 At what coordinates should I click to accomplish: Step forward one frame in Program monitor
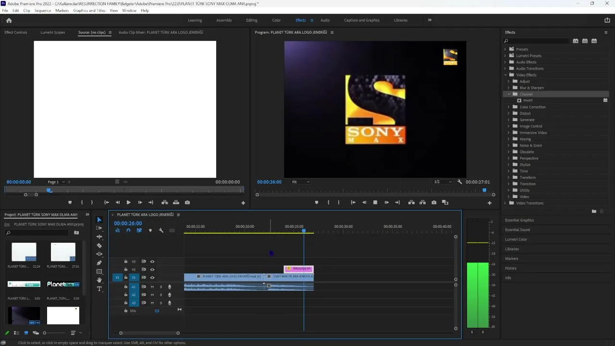[x=386, y=202]
